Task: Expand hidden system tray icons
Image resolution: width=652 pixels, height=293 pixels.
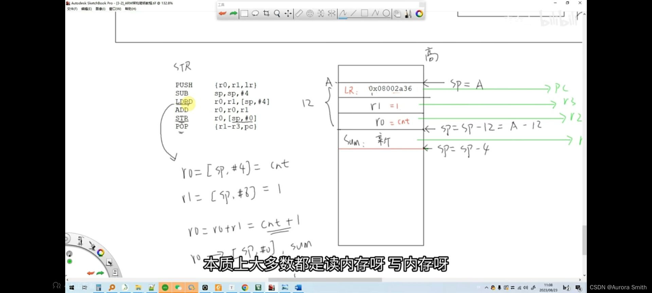Action: point(486,288)
